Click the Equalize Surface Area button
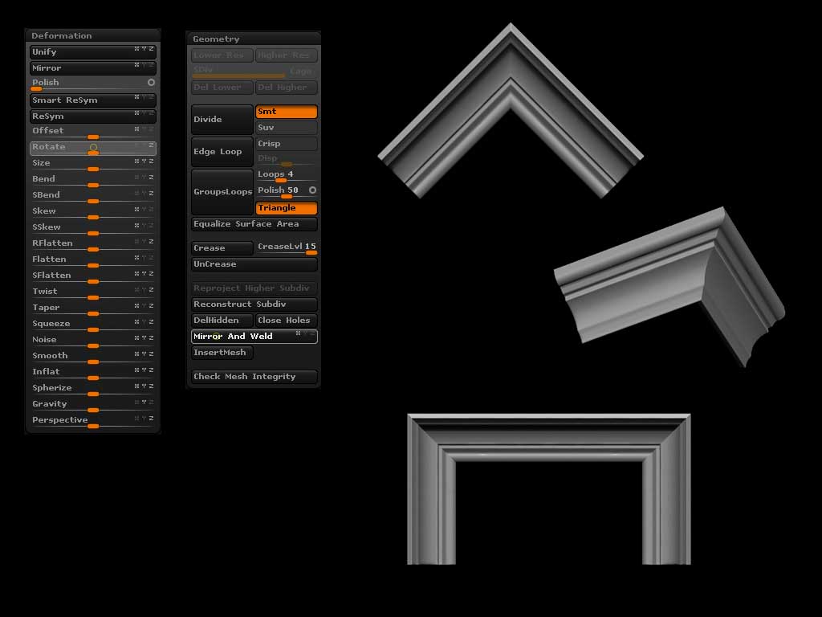The width and height of the screenshot is (822, 617). pyautogui.click(x=254, y=224)
